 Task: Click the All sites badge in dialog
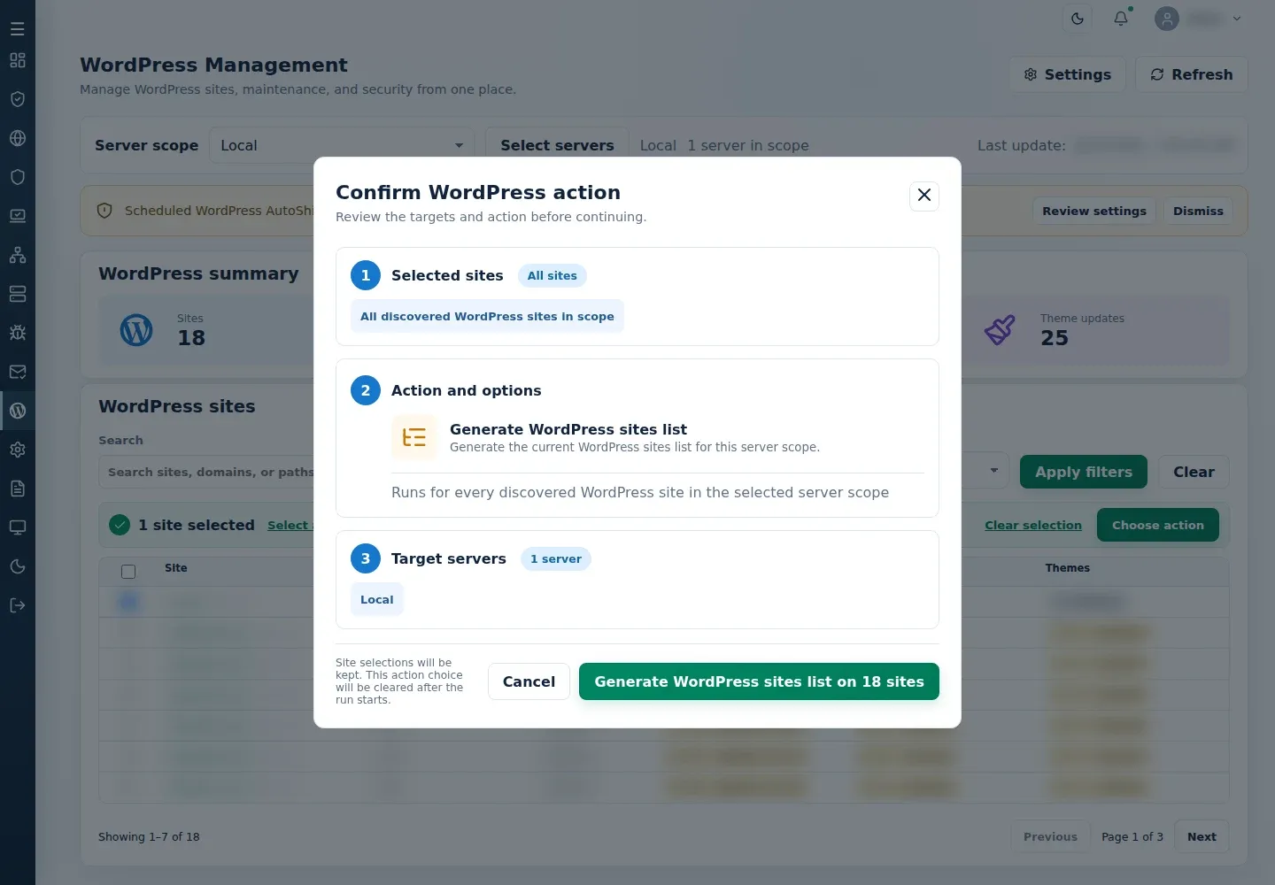[x=552, y=275]
